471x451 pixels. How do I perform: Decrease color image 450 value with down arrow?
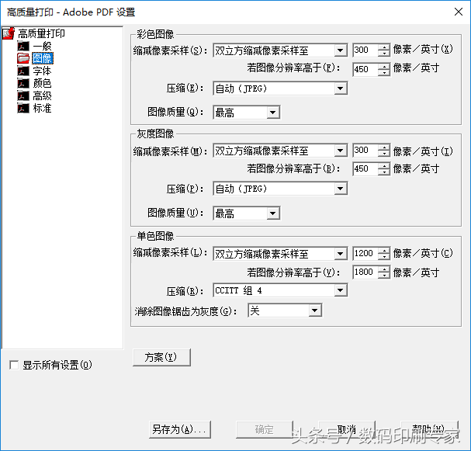[x=384, y=73]
